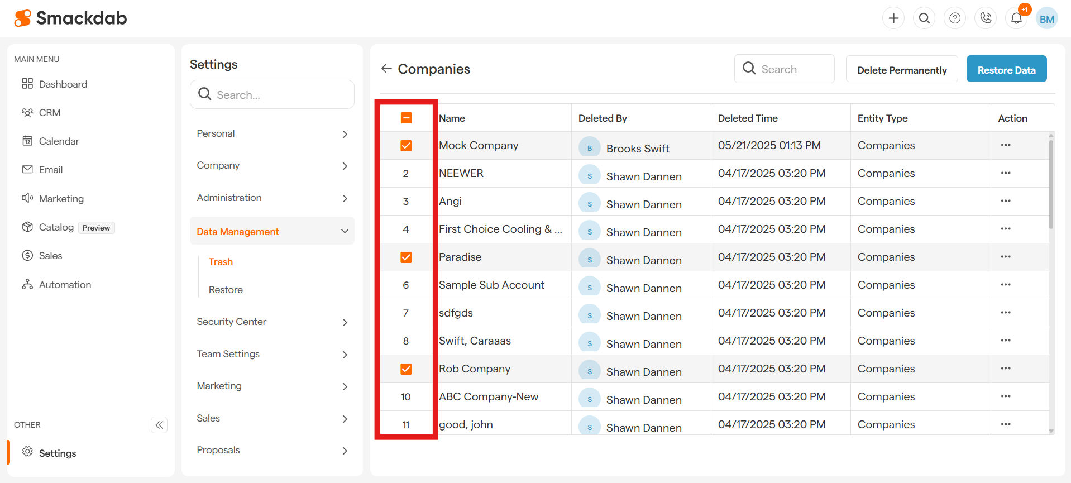Click the companies table vertical scrollbar
This screenshot has height=483, width=1071.
pyautogui.click(x=1051, y=184)
